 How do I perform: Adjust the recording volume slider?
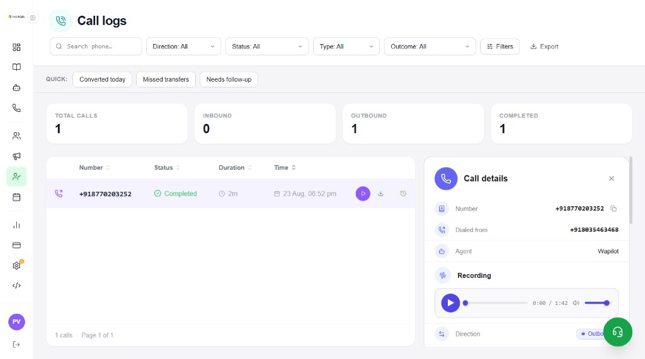pyautogui.click(x=597, y=303)
